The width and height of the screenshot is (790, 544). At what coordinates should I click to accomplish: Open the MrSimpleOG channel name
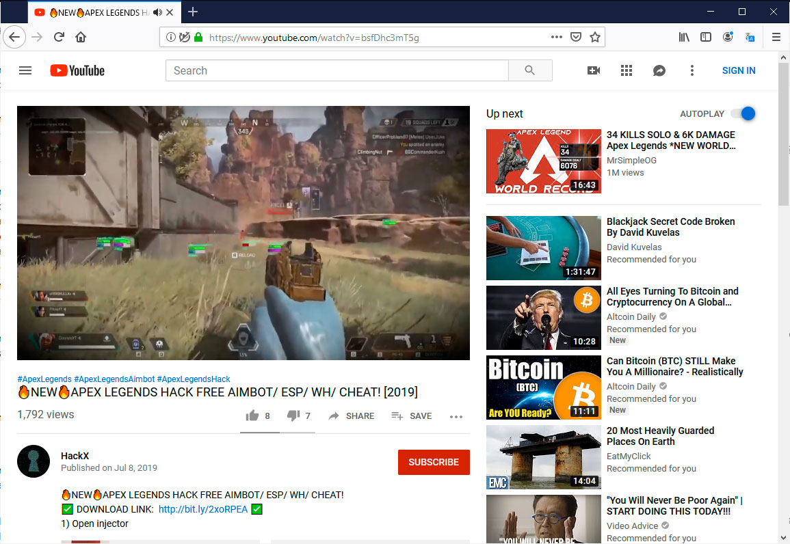[631, 160]
